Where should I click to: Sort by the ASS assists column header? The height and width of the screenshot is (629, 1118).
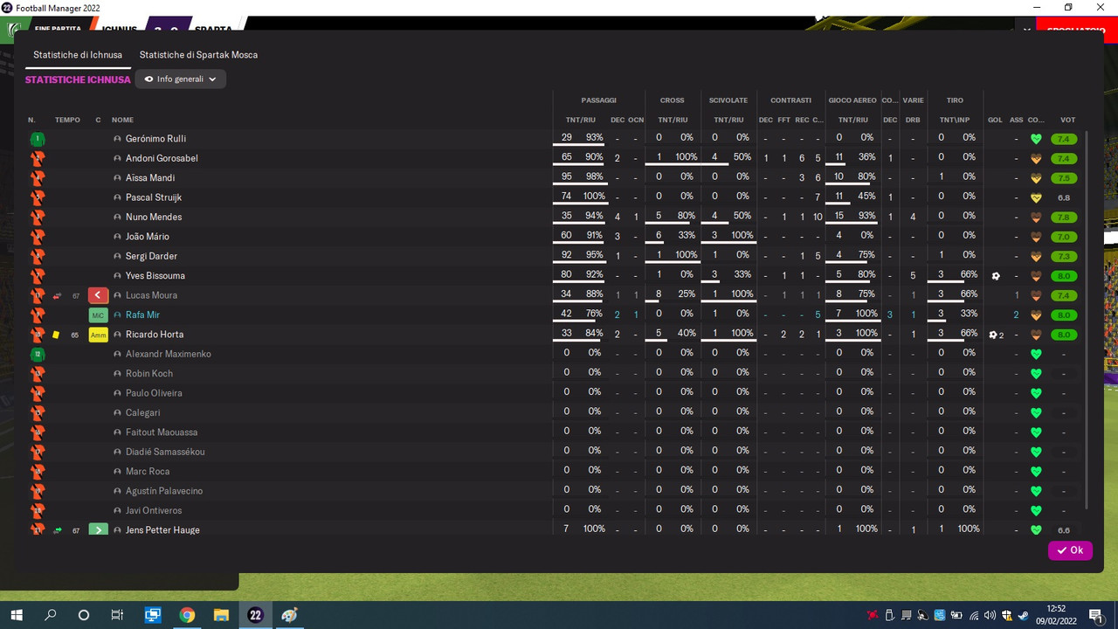(1016, 120)
